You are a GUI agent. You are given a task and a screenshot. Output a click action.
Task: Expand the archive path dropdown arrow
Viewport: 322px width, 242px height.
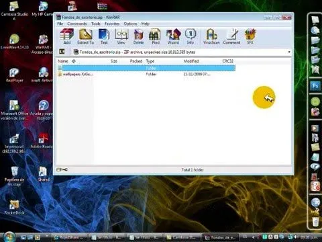click(289, 52)
